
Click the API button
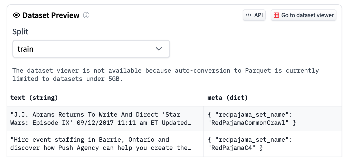254,15
